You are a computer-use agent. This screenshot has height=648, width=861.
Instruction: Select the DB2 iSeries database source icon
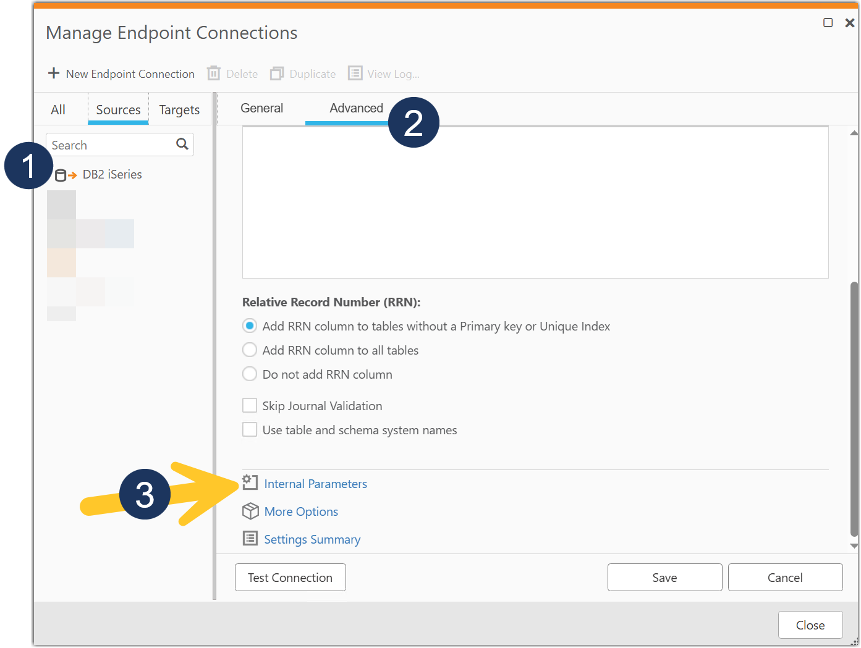point(61,174)
